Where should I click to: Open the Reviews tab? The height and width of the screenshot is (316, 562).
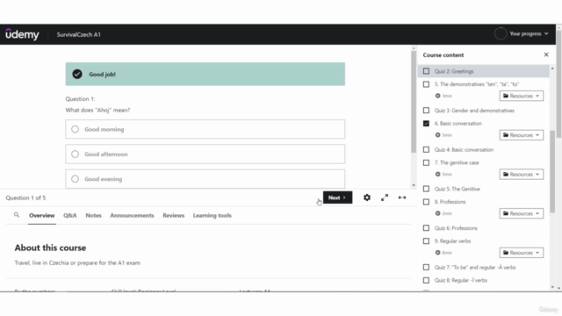[174, 215]
